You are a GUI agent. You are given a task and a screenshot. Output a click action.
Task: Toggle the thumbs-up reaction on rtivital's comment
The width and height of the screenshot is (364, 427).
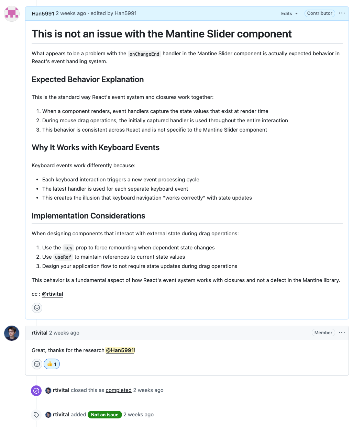[x=52, y=364]
